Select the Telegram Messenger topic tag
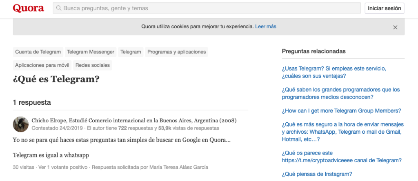Viewport: 418px width, 181px height. click(91, 52)
